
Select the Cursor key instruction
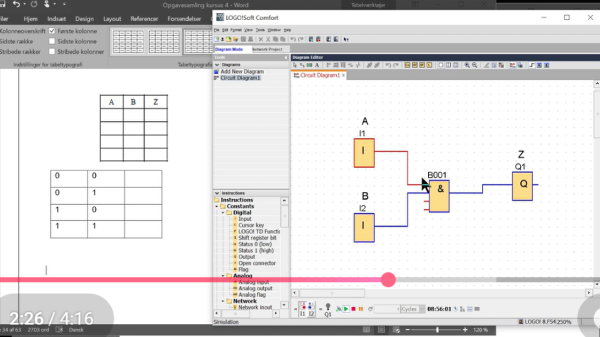pos(251,226)
